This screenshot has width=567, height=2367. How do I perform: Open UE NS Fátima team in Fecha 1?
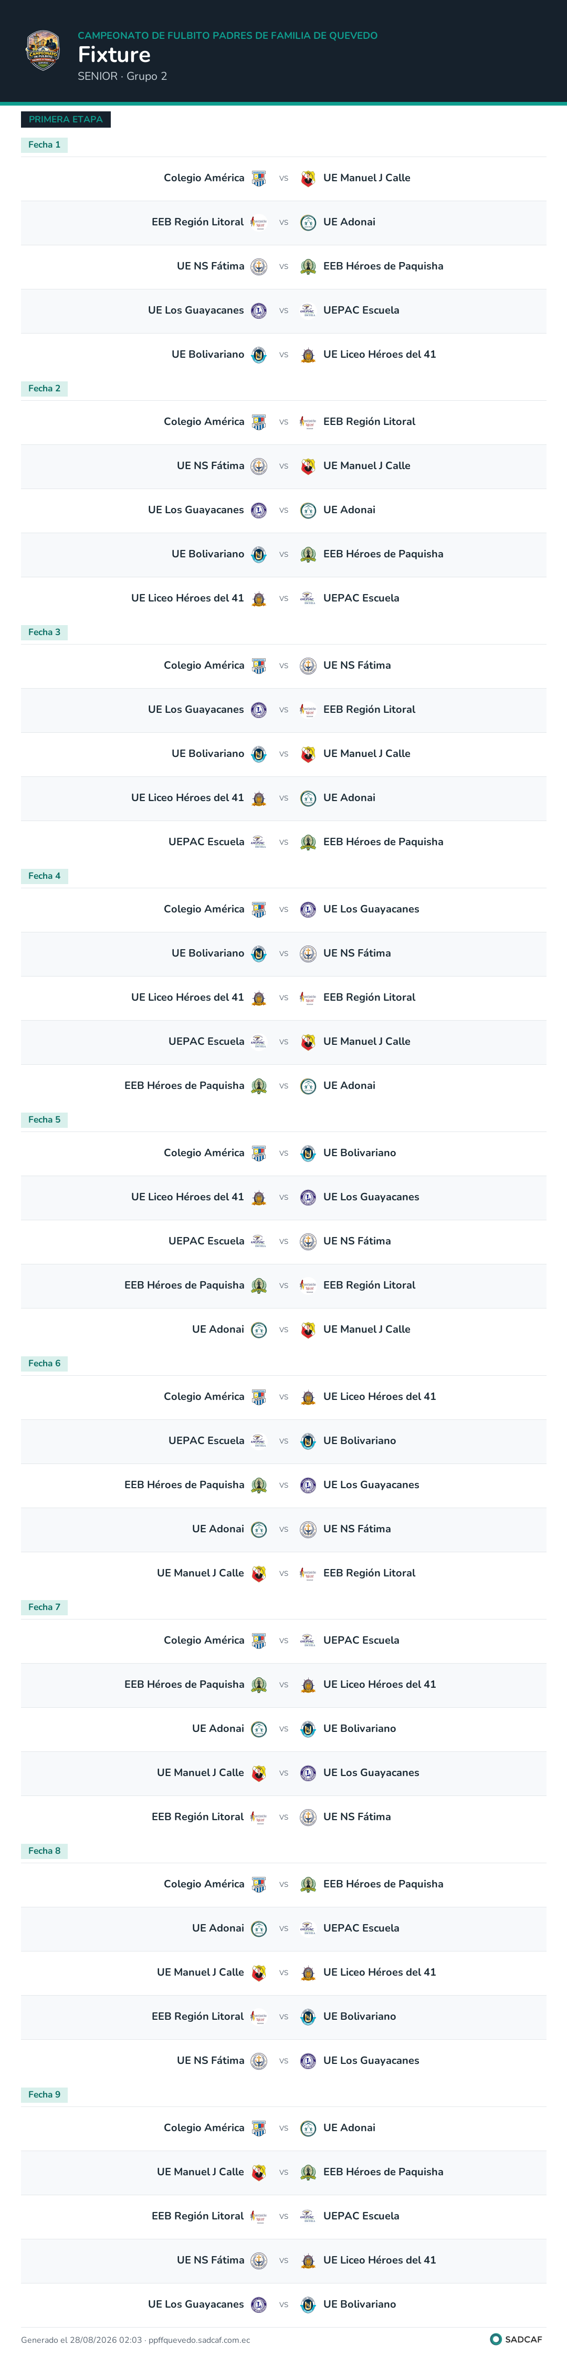click(x=211, y=266)
